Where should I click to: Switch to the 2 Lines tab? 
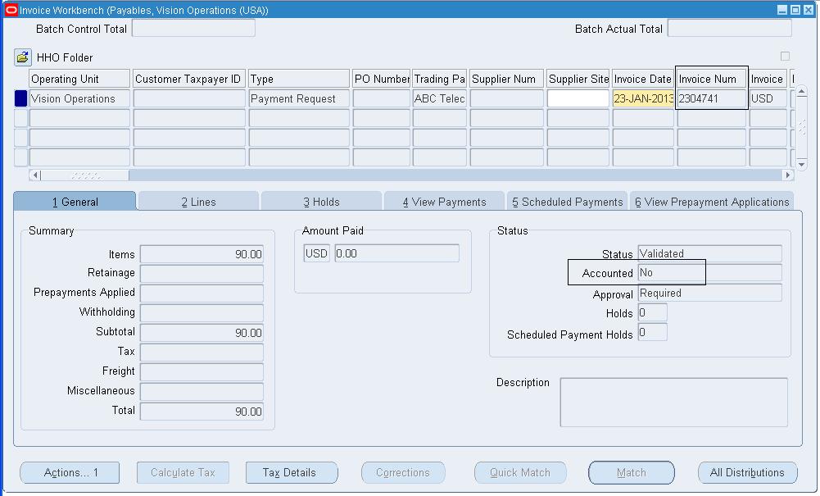(x=197, y=199)
